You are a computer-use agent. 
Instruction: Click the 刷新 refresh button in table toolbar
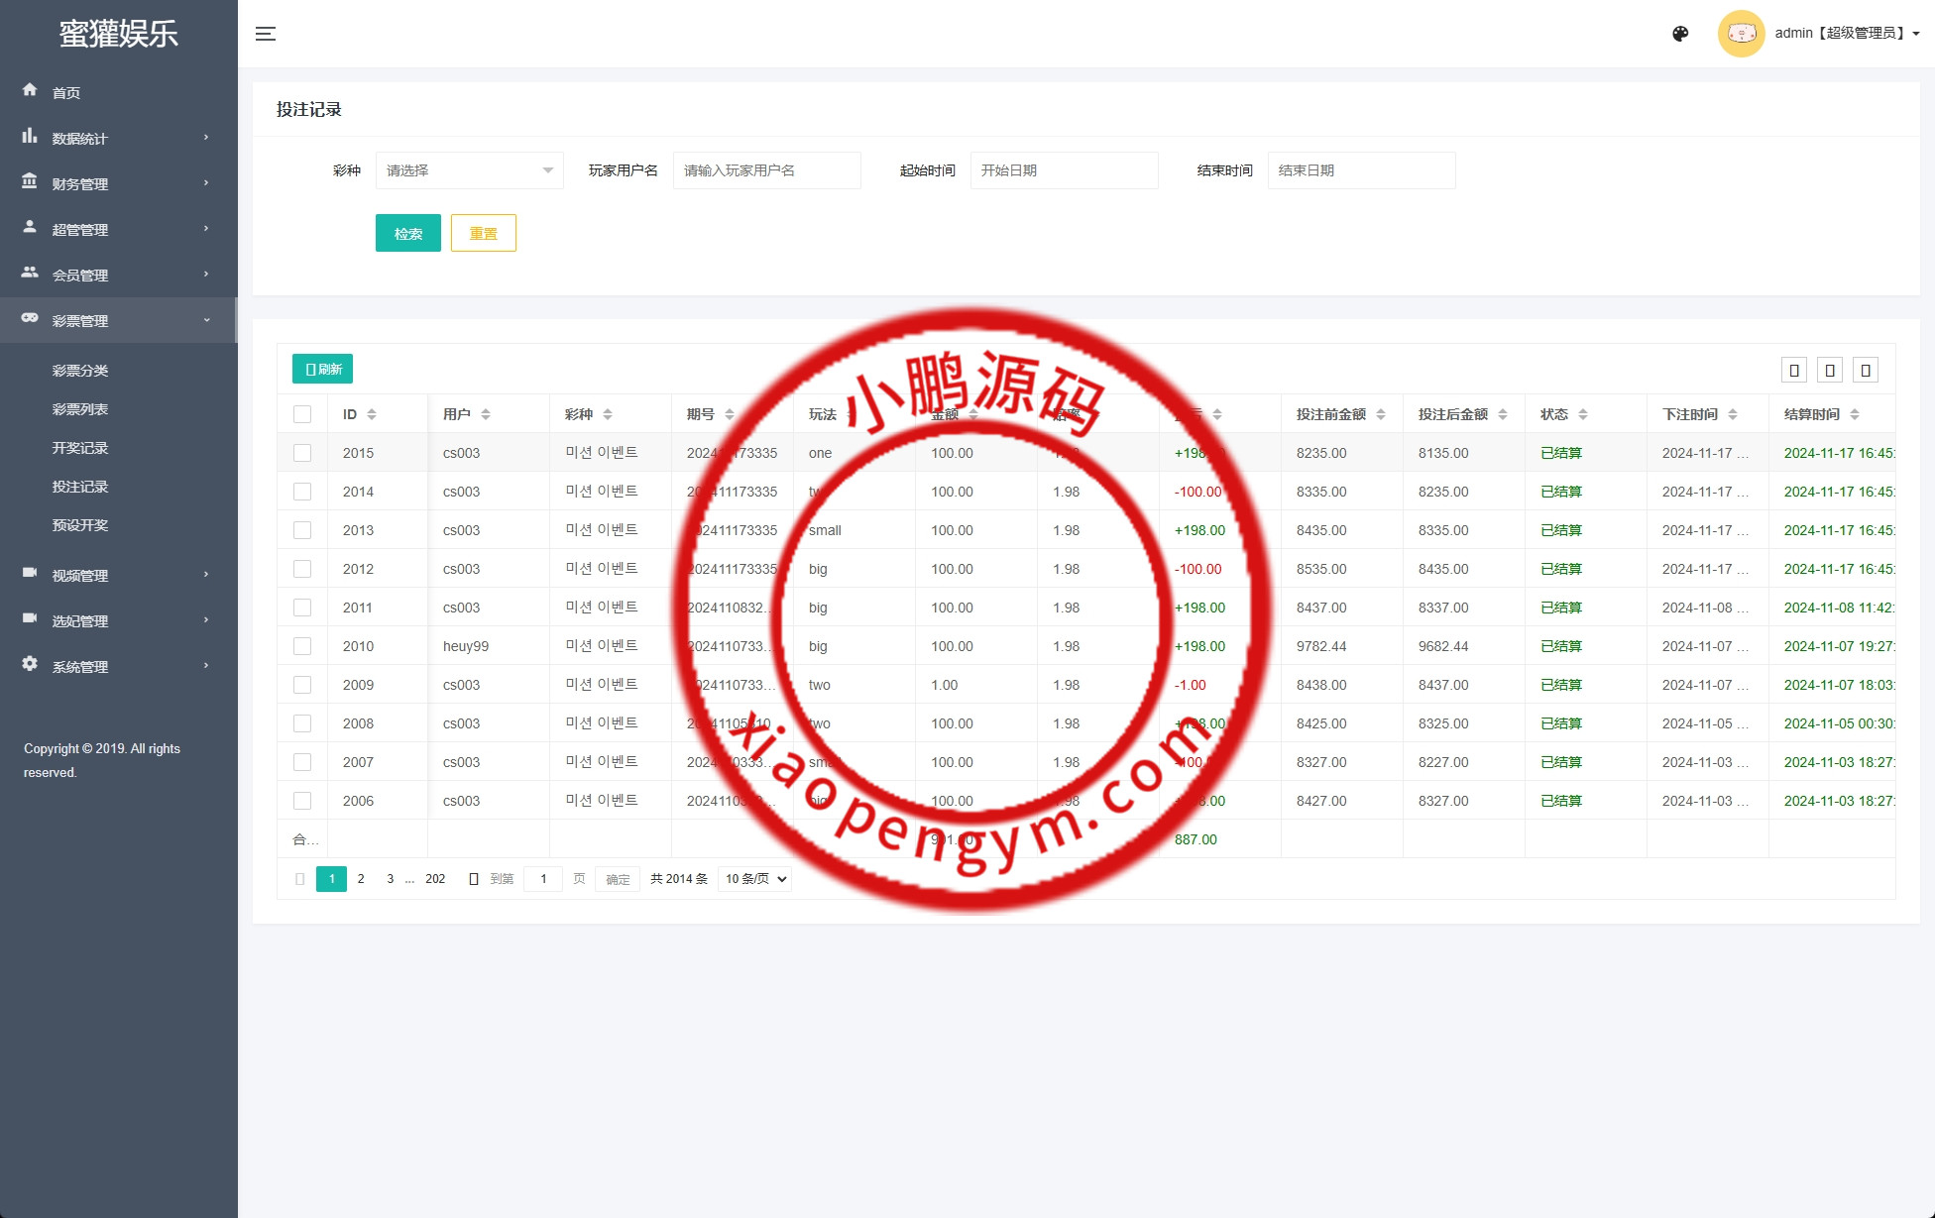[322, 369]
